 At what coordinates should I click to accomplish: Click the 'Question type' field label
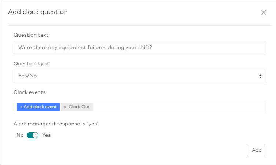coord(32,64)
